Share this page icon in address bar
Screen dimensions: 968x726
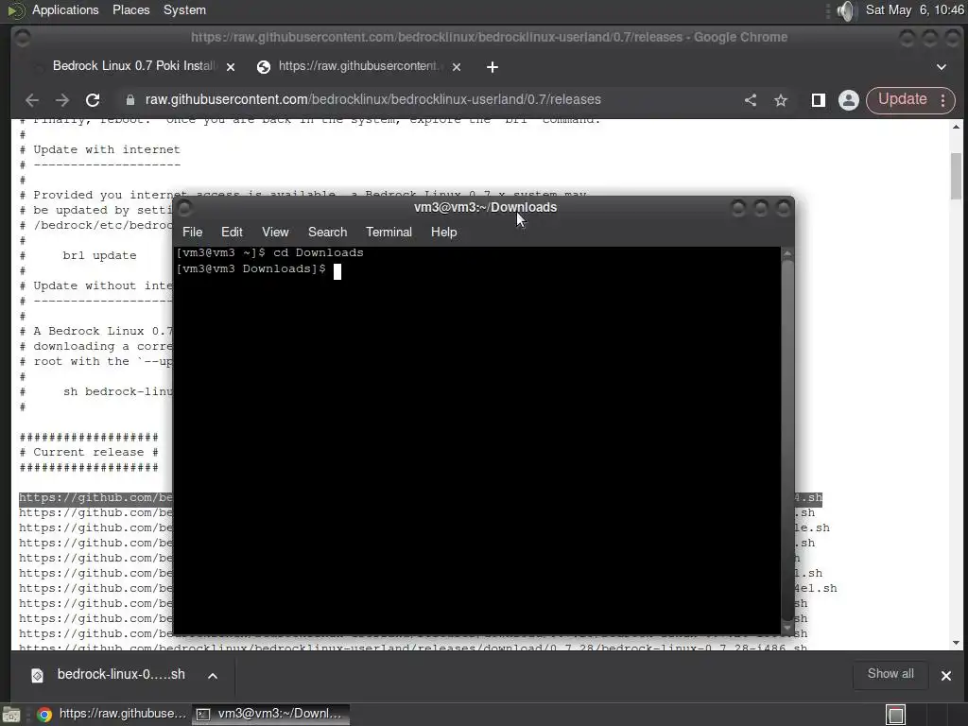click(750, 100)
